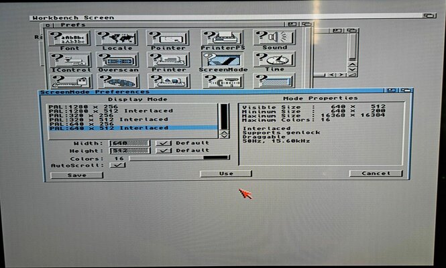Click the Prefs window title bar

168,25
